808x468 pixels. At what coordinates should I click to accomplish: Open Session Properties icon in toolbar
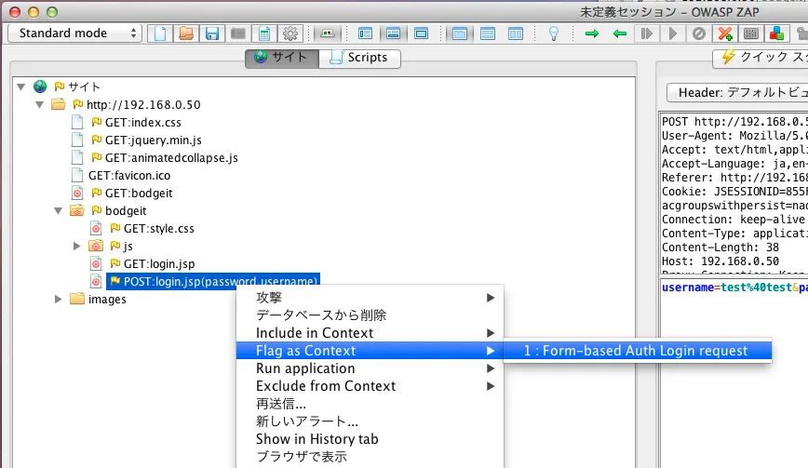[x=264, y=33]
